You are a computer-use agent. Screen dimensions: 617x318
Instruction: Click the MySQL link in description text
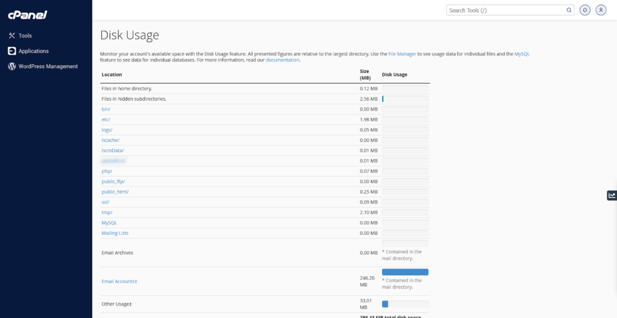(522, 54)
